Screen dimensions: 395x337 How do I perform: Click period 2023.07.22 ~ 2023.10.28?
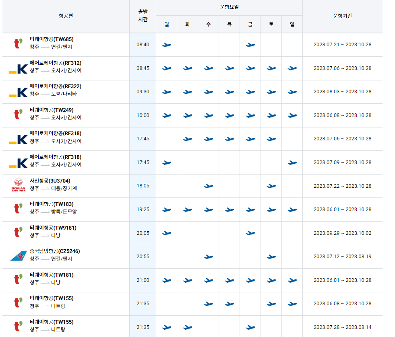click(x=342, y=186)
